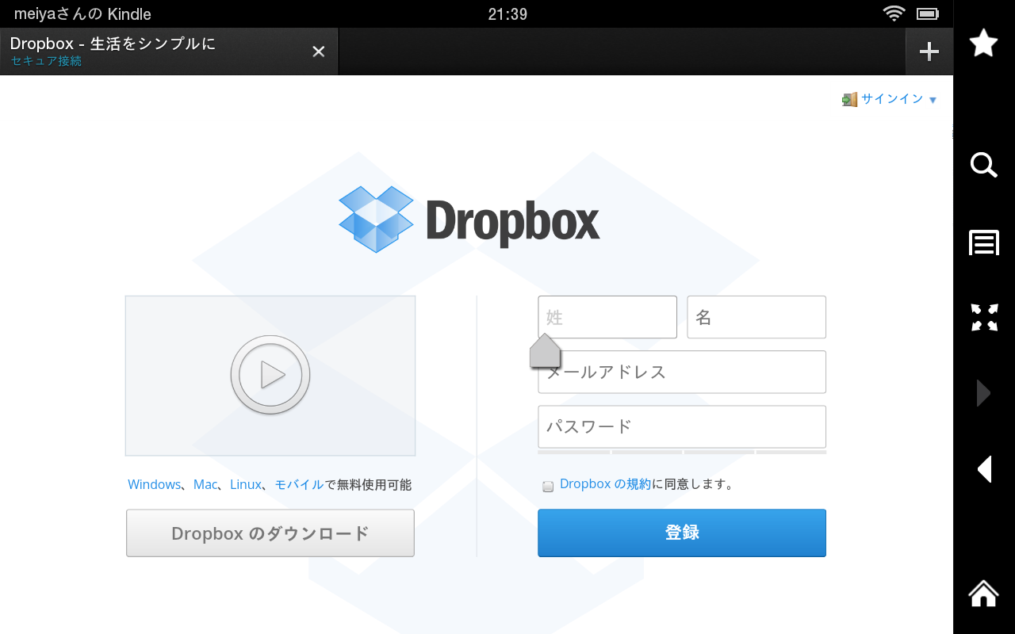
Task: Open the Dropbox の規約 link
Action: [605, 483]
